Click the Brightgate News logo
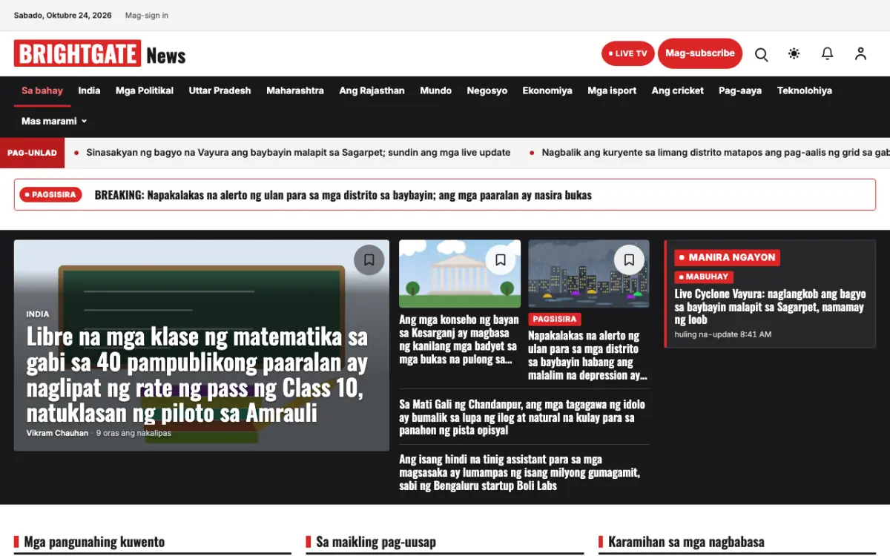The image size is (890, 556). [99, 54]
